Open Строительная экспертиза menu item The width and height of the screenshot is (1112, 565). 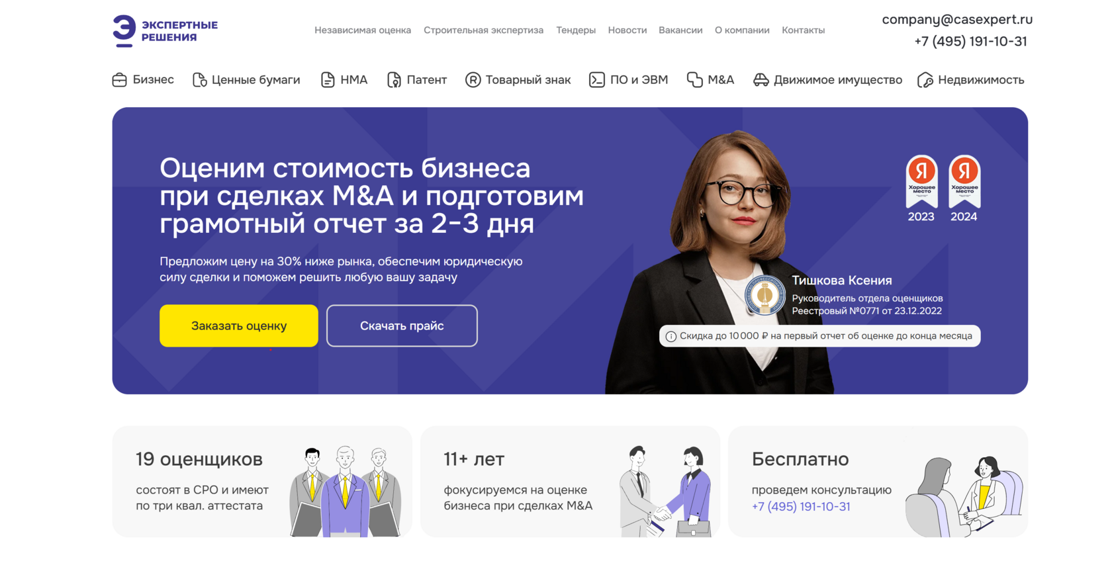pos(483,30)
